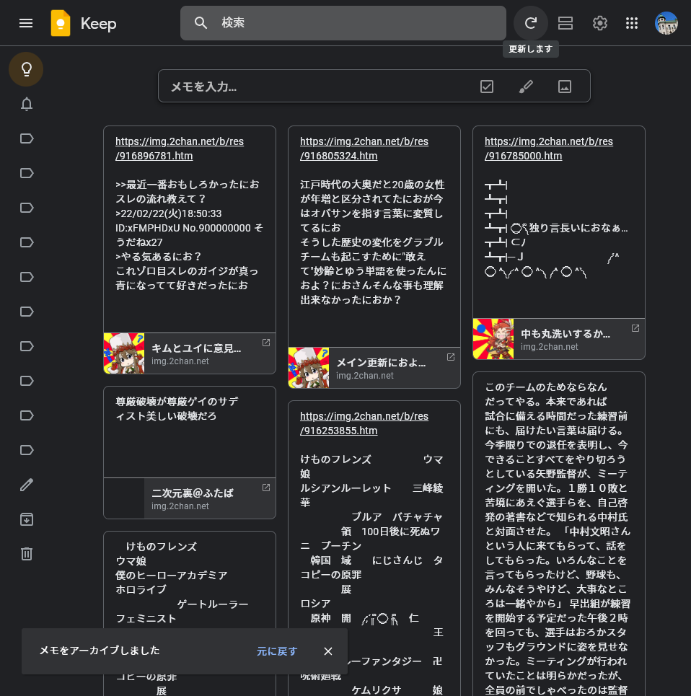Open the 中も丸洗いするか link preview title
Viewport: 691px width, 696px height.
(565, 334)
